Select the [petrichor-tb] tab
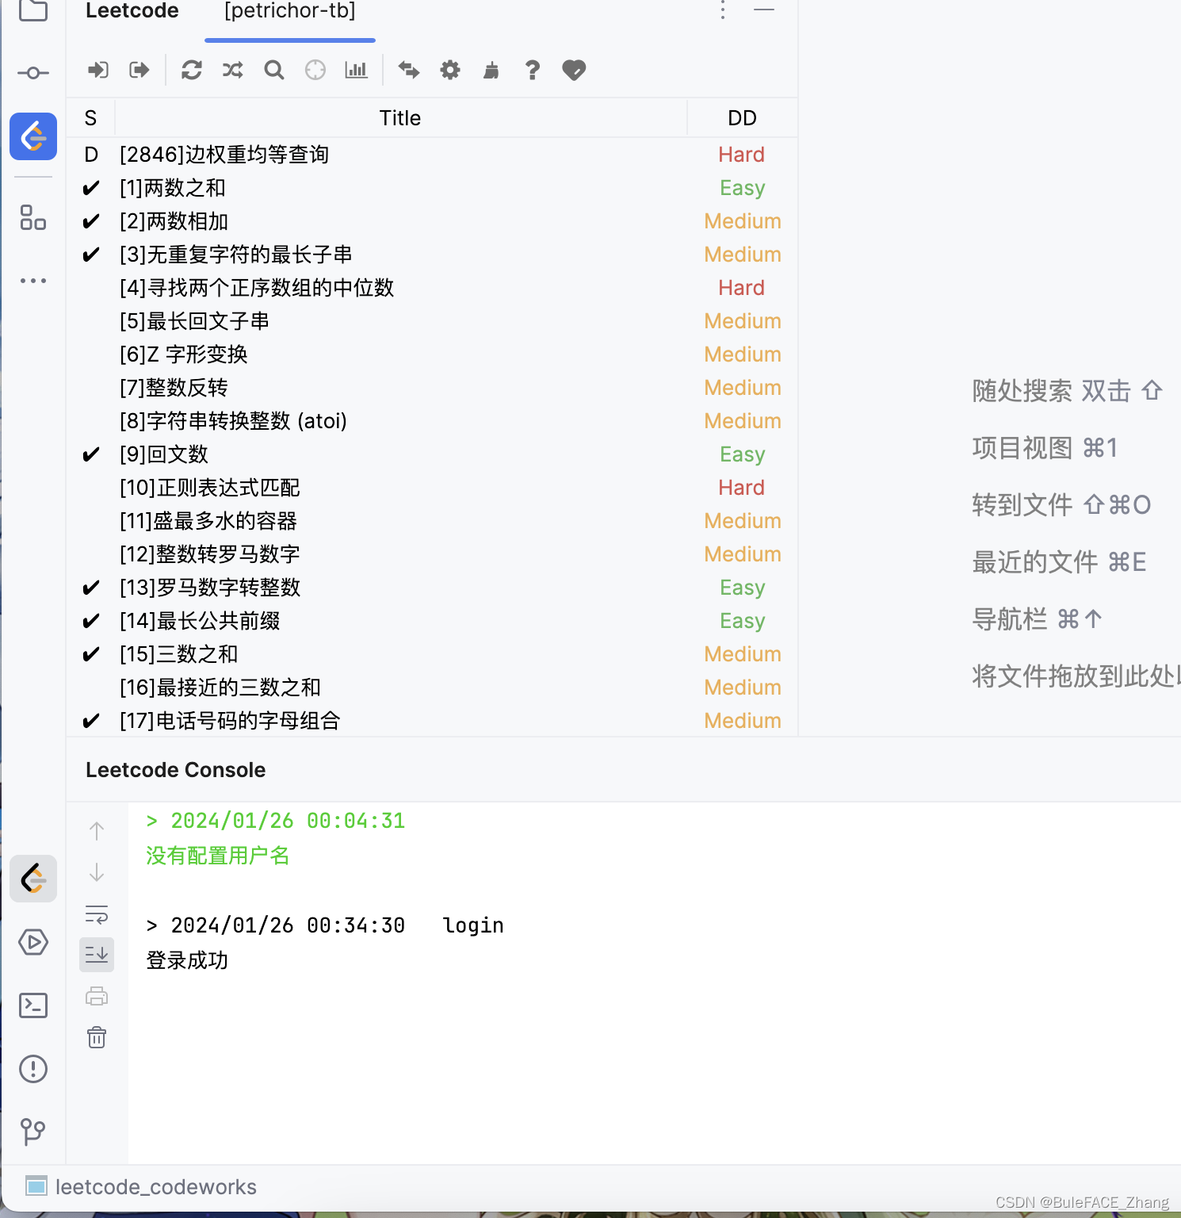The image size is (1181, 1218). (290, 11)
